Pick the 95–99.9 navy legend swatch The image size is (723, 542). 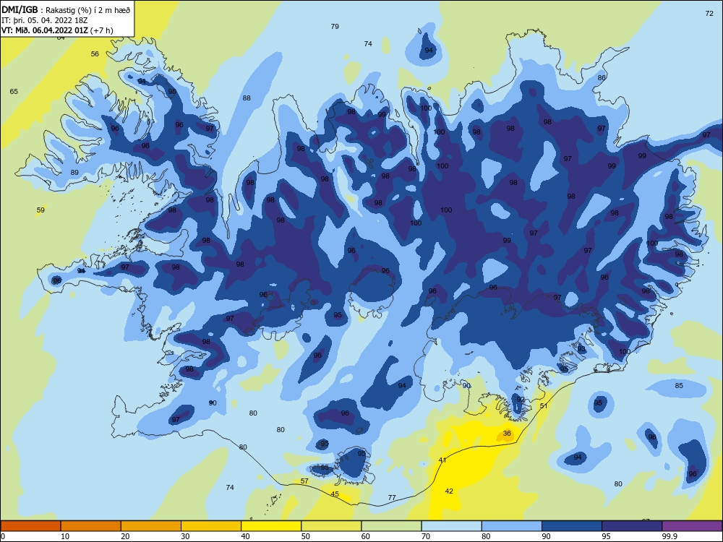pos(632,526)
